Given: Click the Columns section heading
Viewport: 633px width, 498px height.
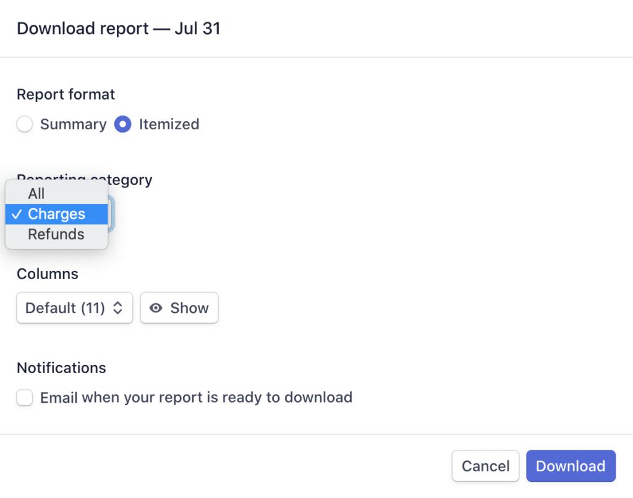Looking at the screenshot, I should [48, 274].
